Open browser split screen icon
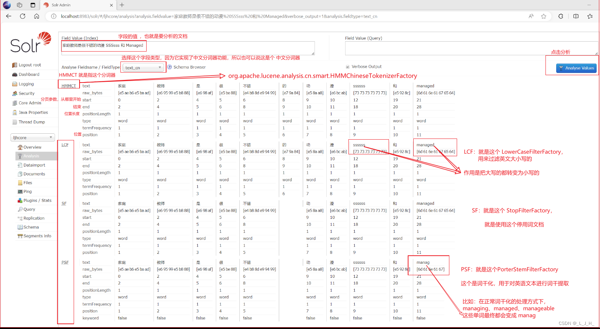600x329 pixels. 576,16
